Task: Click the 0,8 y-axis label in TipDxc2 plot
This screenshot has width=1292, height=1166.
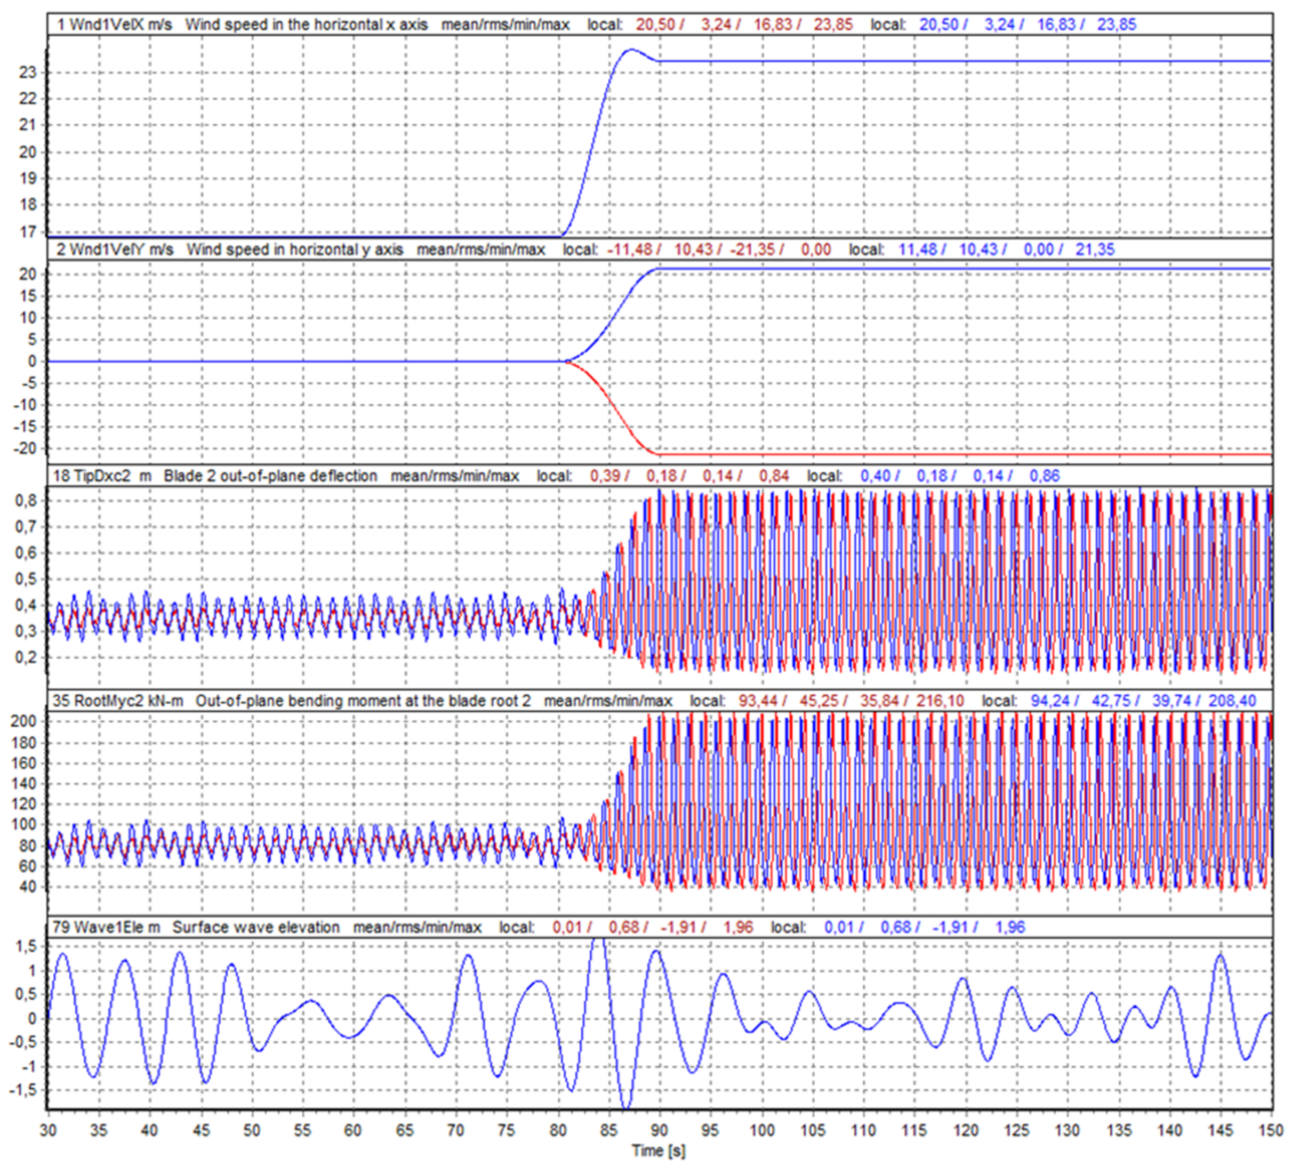Action: pos(26,500)
